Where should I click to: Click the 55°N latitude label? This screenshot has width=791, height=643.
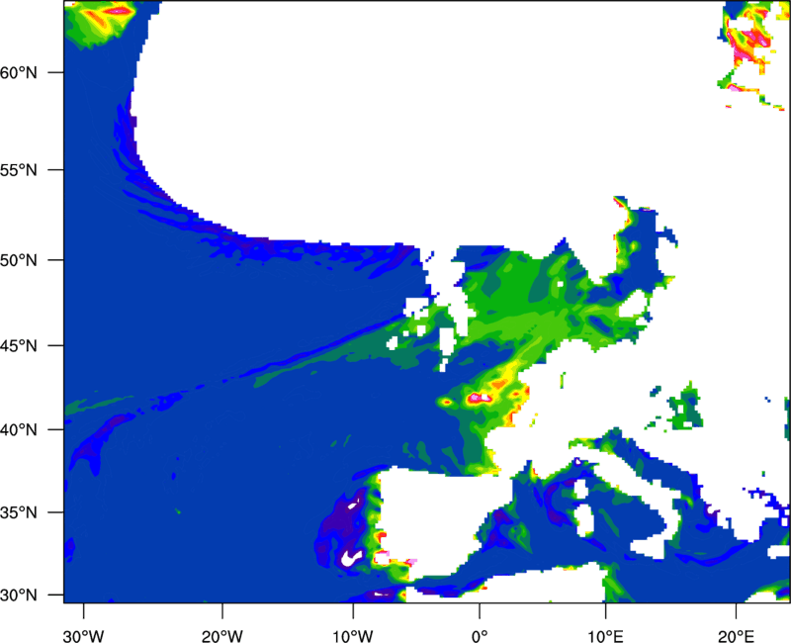pos(19,170)
